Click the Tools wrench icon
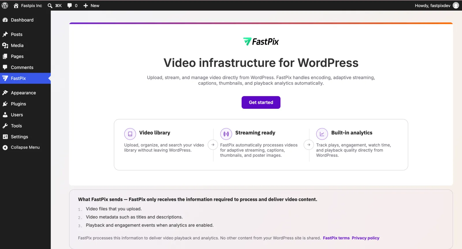462x249 pixels. click(x=5, y=126)
